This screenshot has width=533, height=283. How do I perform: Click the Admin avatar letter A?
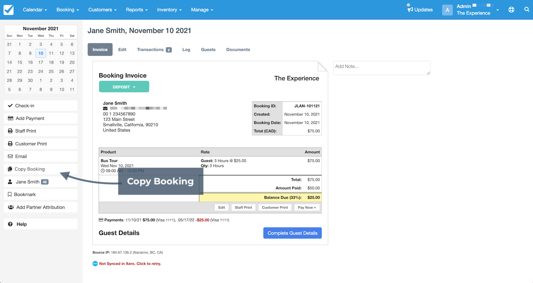[x=447, y=10]
